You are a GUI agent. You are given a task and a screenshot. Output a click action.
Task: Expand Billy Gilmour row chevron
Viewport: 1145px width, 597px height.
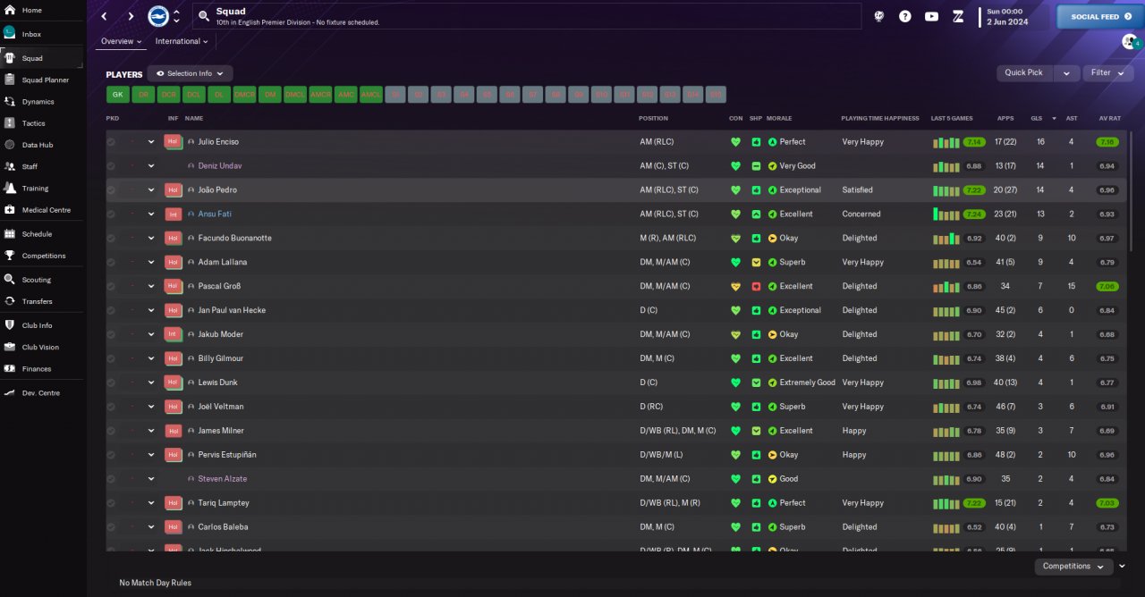pyautogui.click(x=151, y=358)
